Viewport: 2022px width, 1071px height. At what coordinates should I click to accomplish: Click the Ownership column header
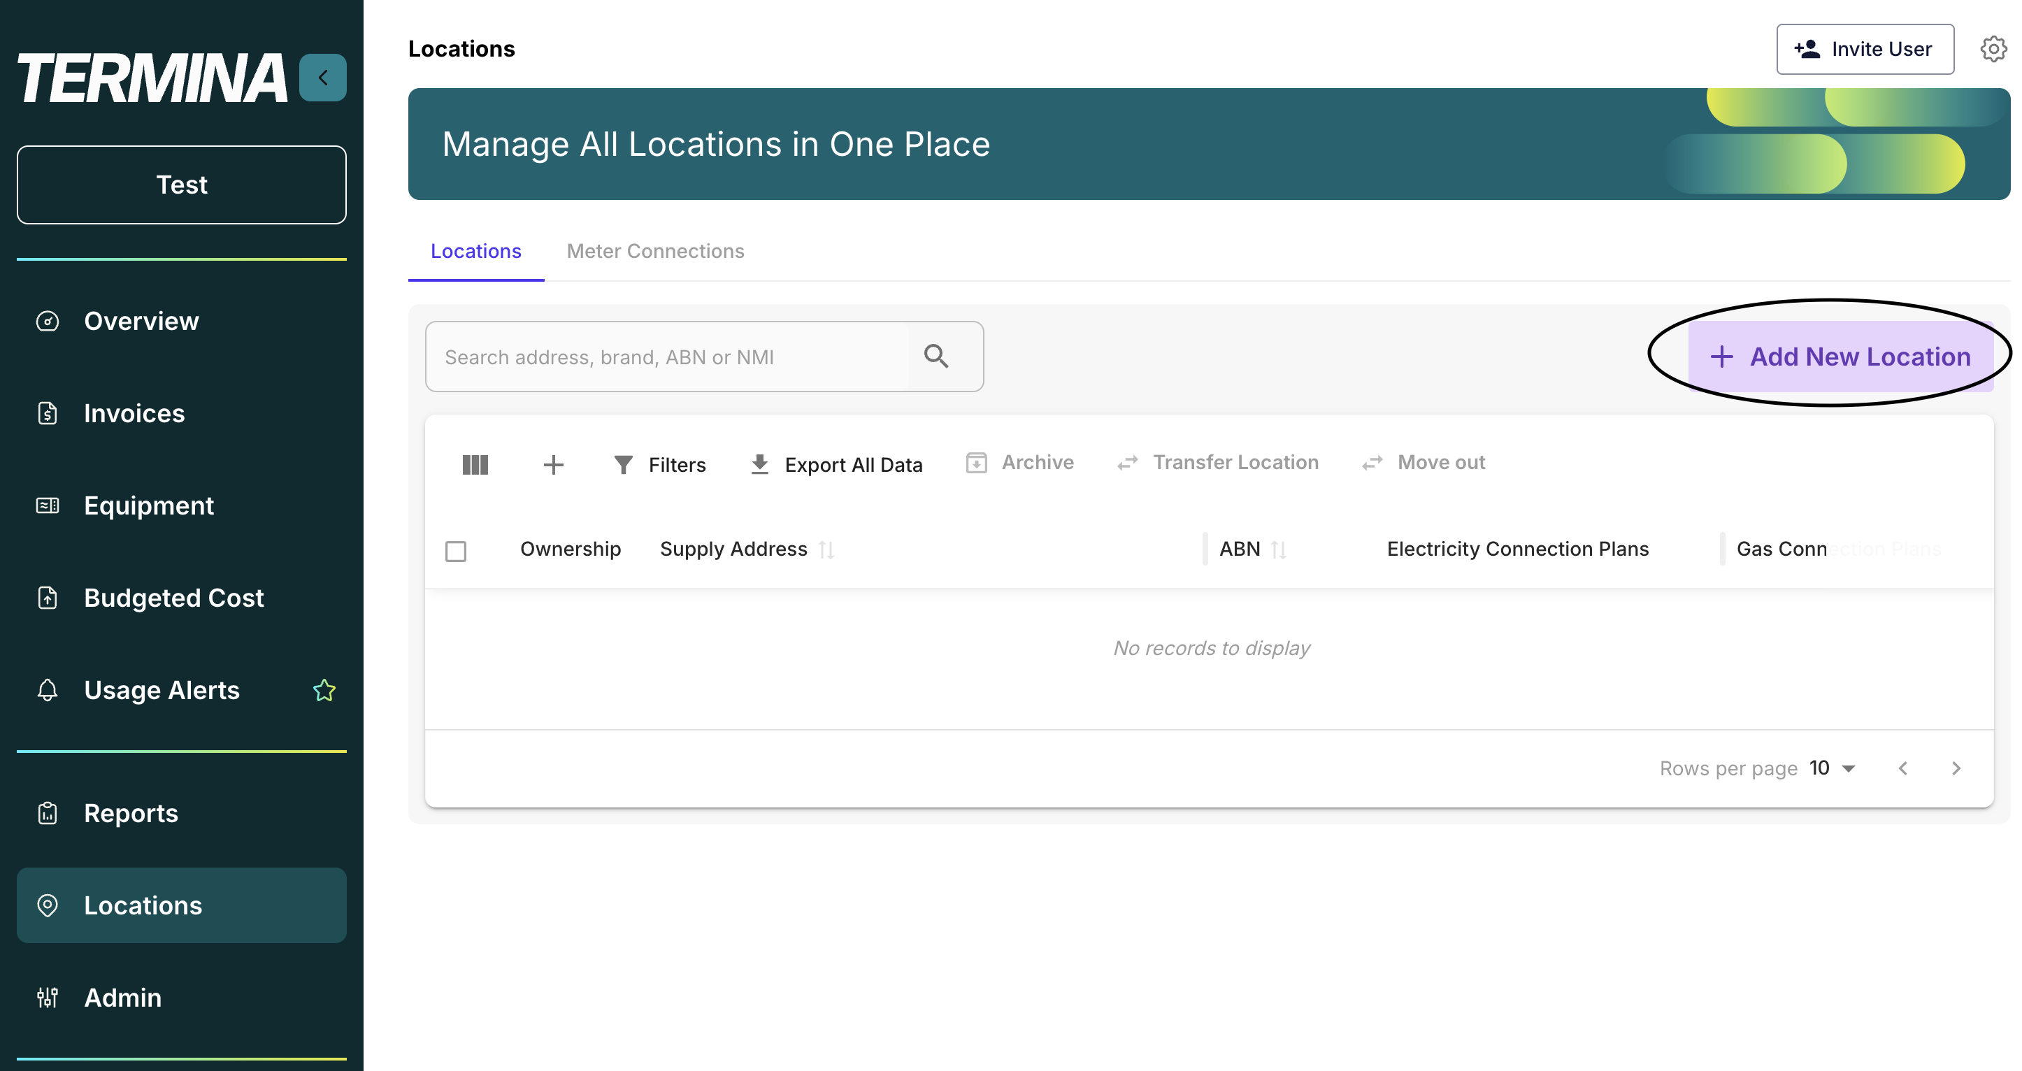coord(571,549)
